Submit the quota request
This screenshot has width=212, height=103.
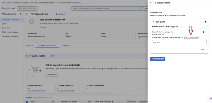157,59
